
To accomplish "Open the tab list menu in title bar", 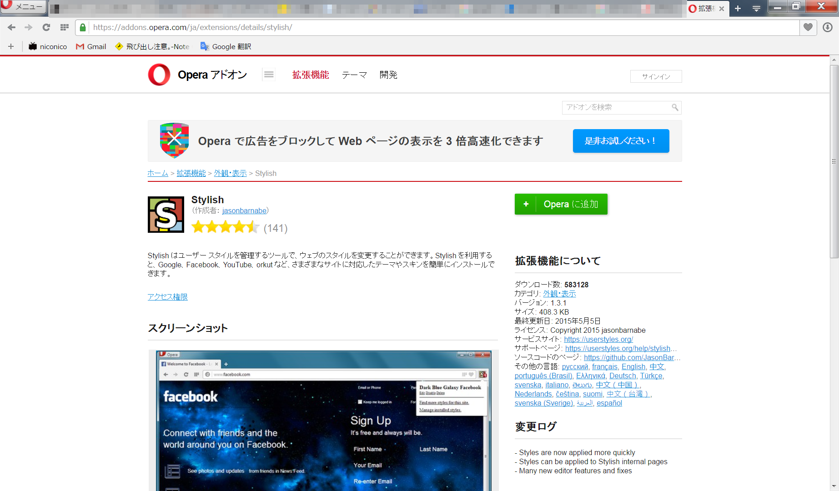I will point(756,8).
